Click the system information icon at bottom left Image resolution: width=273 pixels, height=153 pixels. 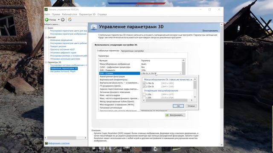click(46, 143)
